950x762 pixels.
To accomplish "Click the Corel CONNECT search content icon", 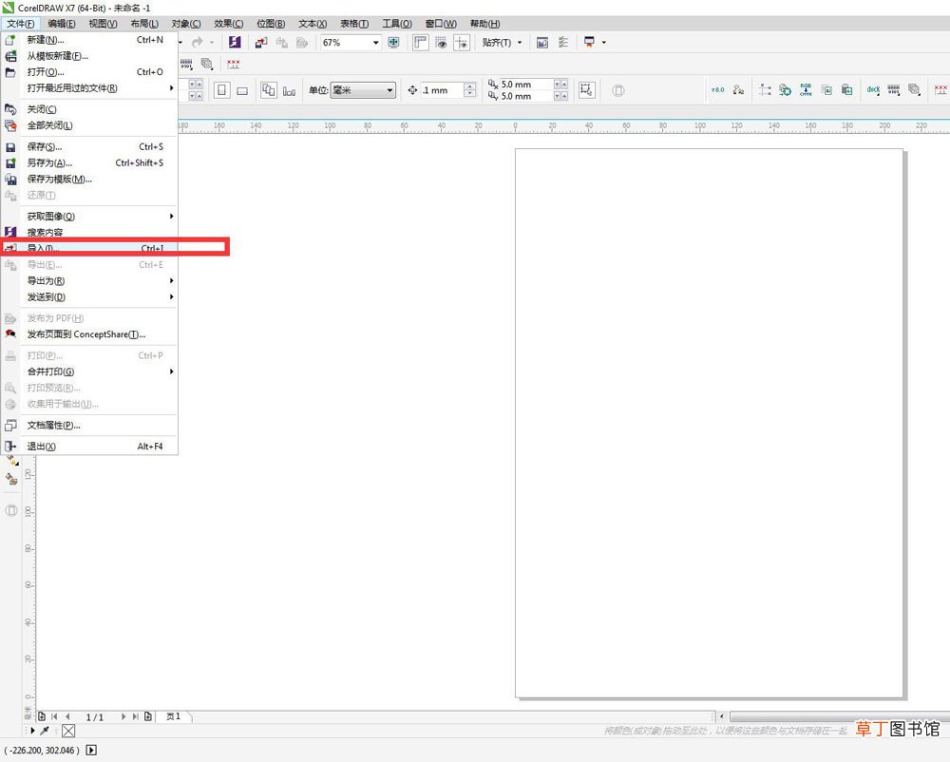I will pos(235,43).
